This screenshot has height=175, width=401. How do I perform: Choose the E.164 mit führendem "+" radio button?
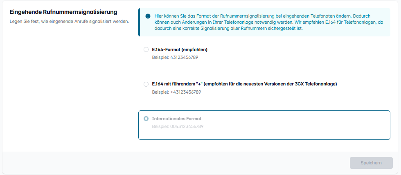point(146,84)
